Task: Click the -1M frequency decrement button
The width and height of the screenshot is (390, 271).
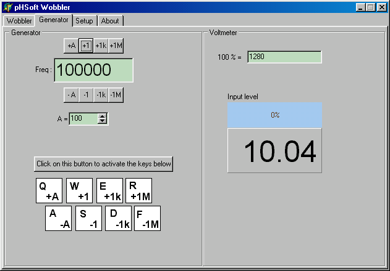Action: (116, 95)
